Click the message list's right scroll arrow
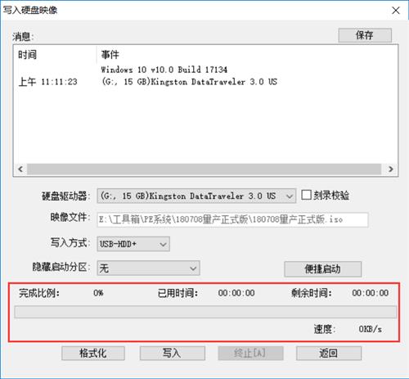 (x=390, y=169)
